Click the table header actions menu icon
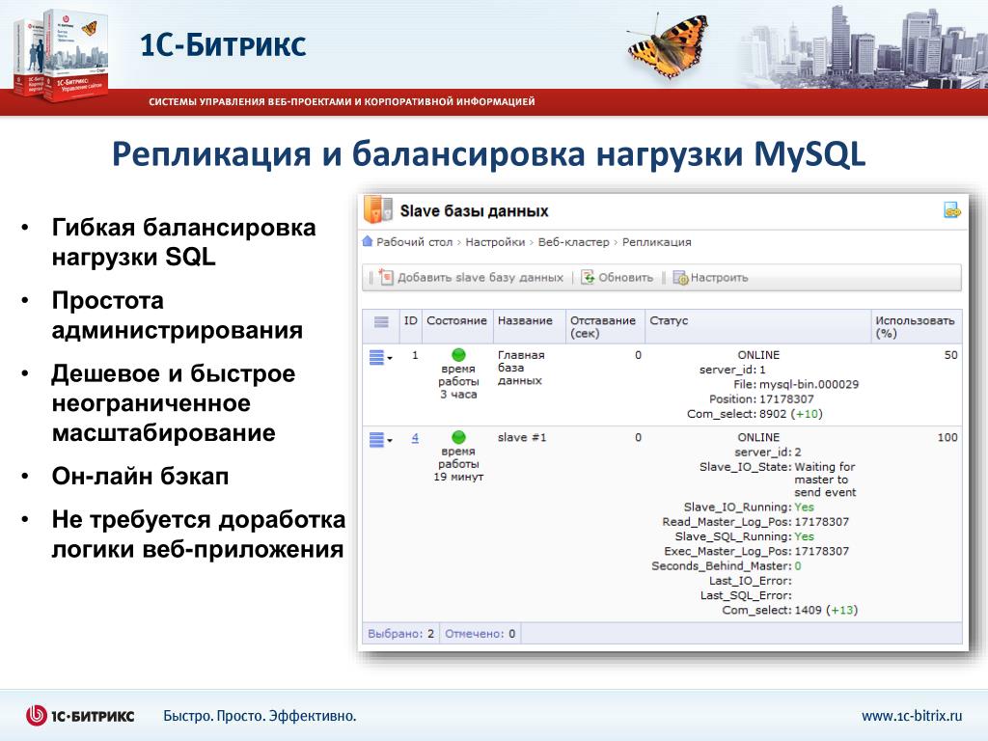This screenshot has width=988, height=741. 381,322
